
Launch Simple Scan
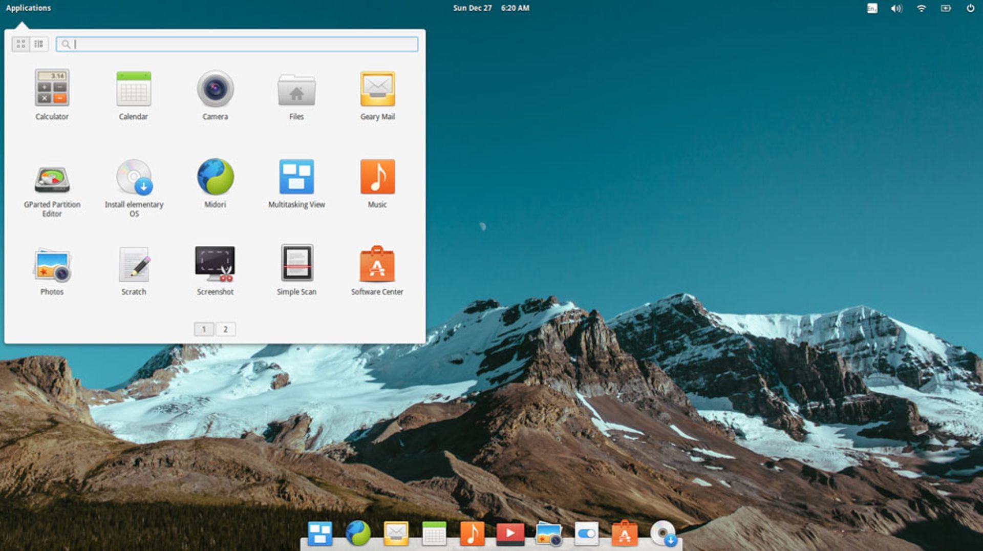(x=296, y=266)
